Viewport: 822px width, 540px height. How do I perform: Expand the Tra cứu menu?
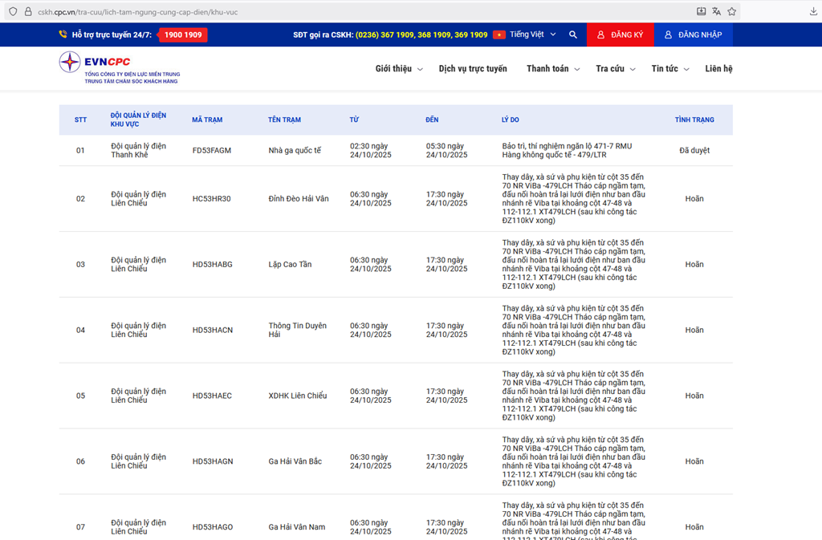615,69
